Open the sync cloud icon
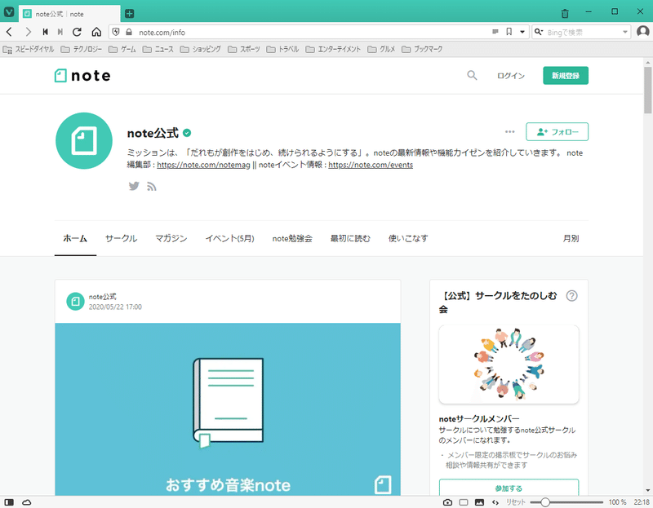The height and width of the screenshot is (508, 653). (x=27, y=502)
